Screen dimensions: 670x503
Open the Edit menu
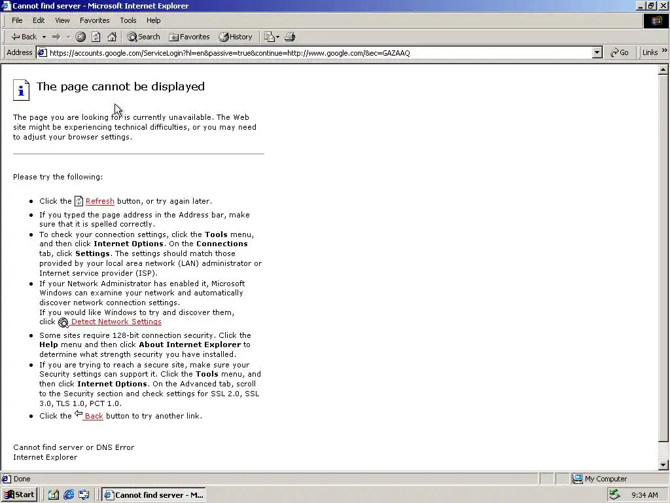pos(39,20)
